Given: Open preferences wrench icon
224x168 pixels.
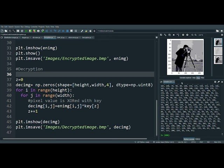Looking at the screenshot, I should tap(82, 31).
